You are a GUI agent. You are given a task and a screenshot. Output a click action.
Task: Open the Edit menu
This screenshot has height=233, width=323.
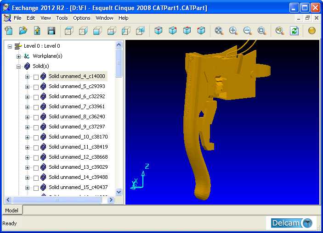pos(31,18)
